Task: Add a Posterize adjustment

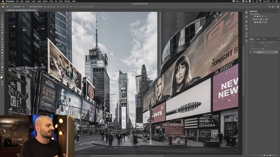Action: tap(258, 22)
